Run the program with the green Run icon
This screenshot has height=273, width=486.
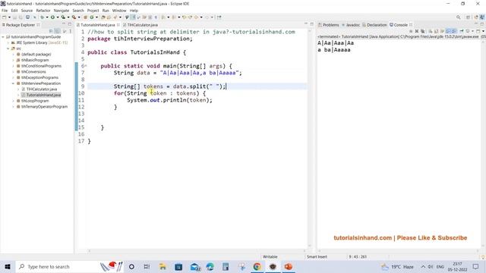52,17
